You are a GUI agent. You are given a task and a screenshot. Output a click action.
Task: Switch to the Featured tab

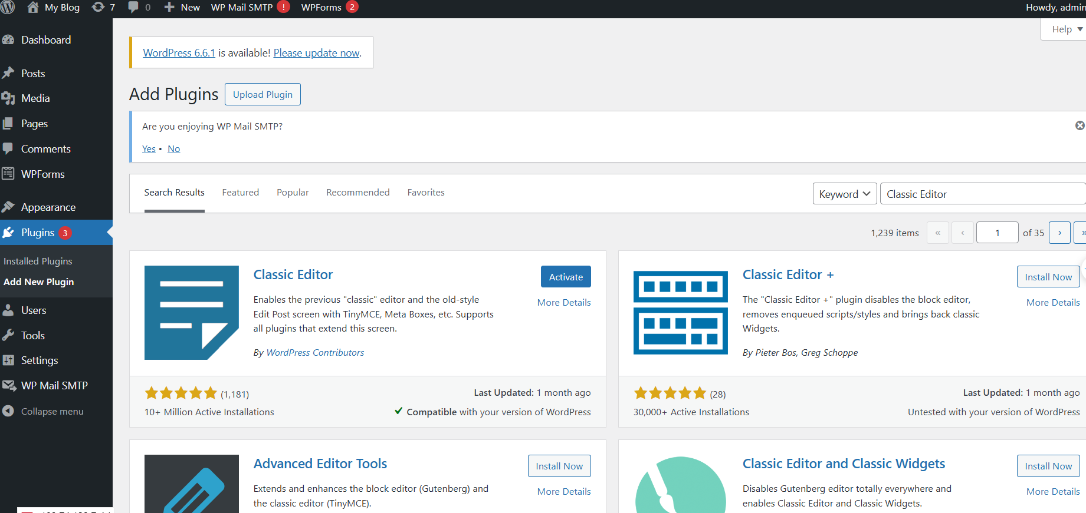coord(241,193)
